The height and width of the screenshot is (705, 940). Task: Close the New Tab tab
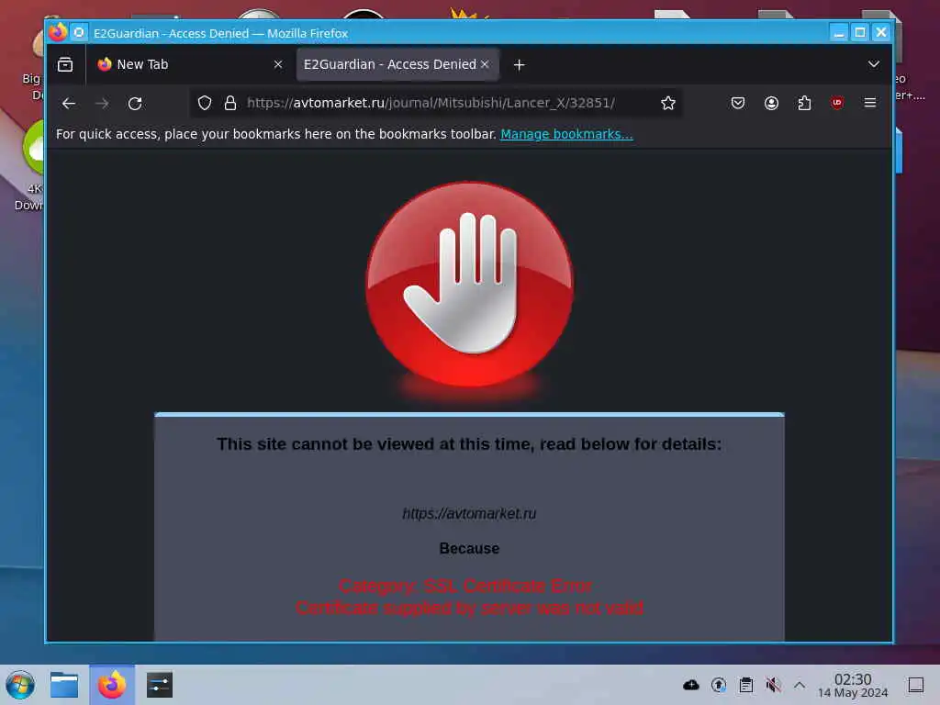pyautogui.click(x=278, y=64)
